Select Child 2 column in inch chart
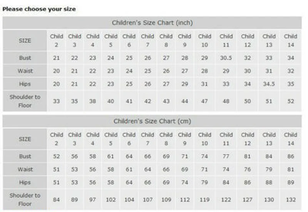Screen dimensions: 308x212 pyautogui.click(x=56, y=40)
